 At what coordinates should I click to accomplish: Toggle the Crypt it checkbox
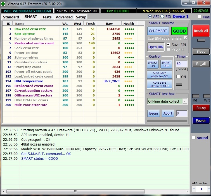point(168,49)
